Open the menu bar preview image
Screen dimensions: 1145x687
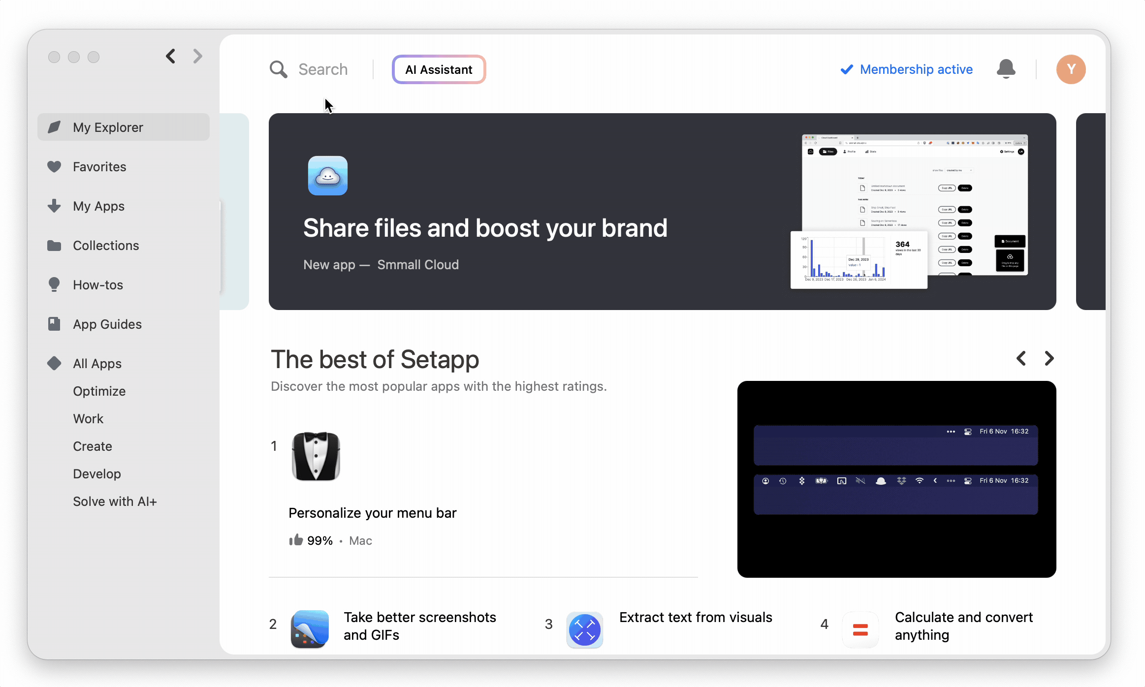[896, 479]
